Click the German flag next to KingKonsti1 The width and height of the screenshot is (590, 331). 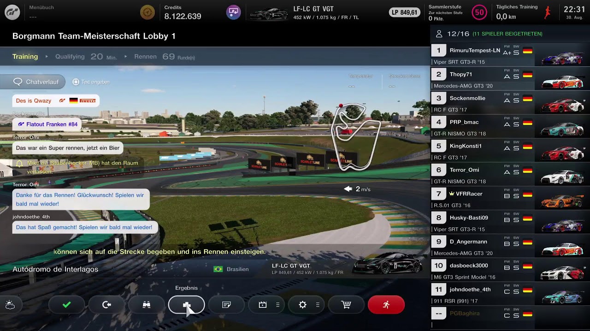pos(528,147)
